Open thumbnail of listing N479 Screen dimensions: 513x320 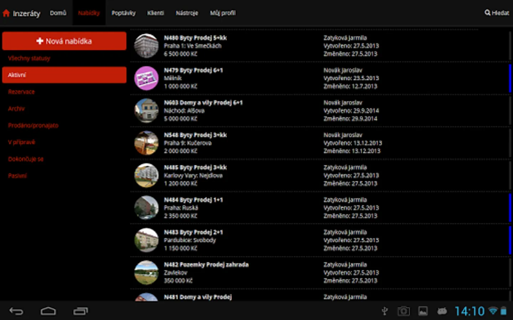[146, 78]
